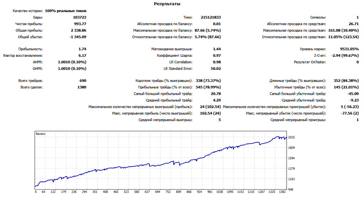Click the Всего трейдов value 690

(x=83, y=81)
